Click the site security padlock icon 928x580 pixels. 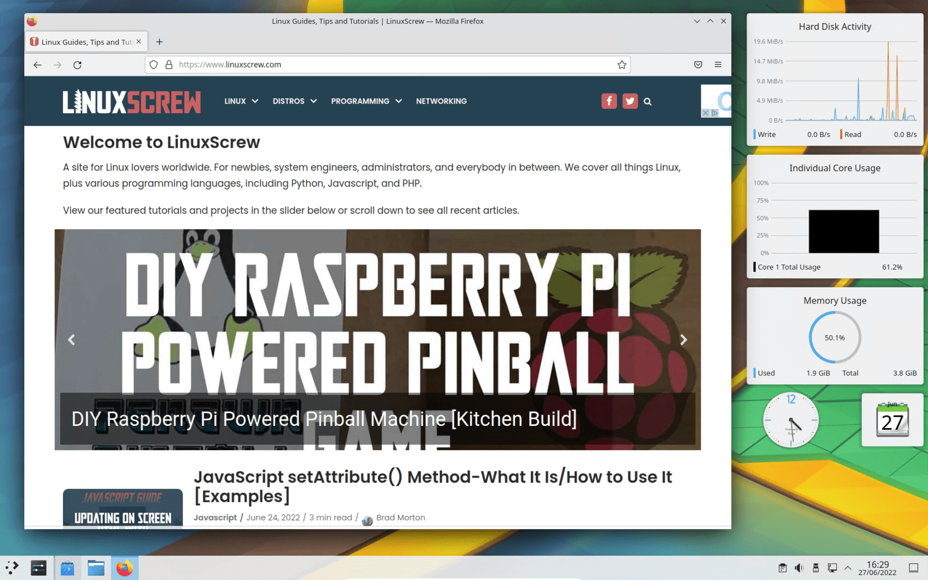click(169, 65)
